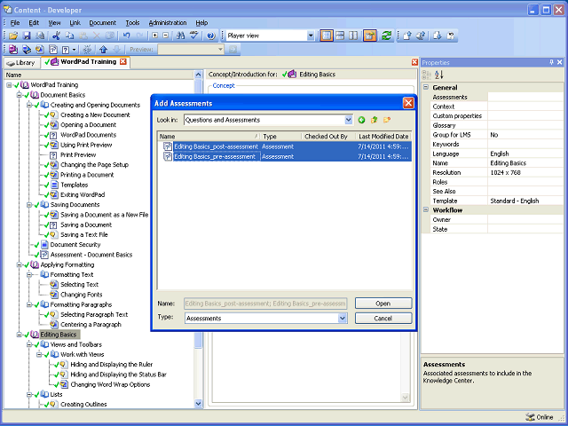Click the binoculars Find icon
This screenshot has width=568, height=426.
pos(180,35)
